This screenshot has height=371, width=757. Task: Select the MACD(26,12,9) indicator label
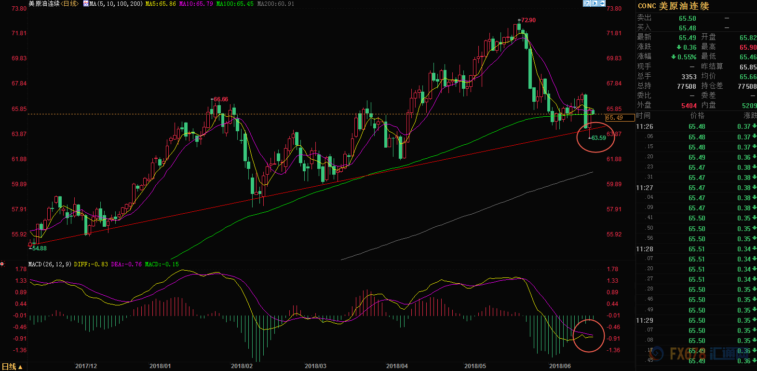tap(50, 264)
